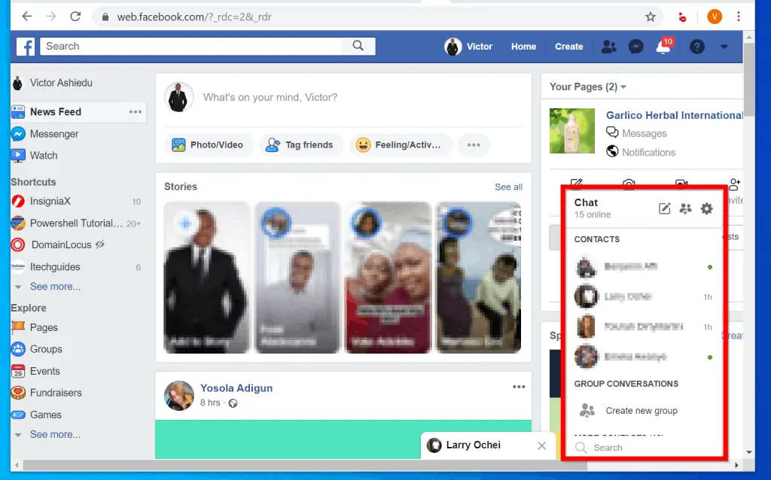
Task: Open Chat settings with the gear icon
Action: 706,208
